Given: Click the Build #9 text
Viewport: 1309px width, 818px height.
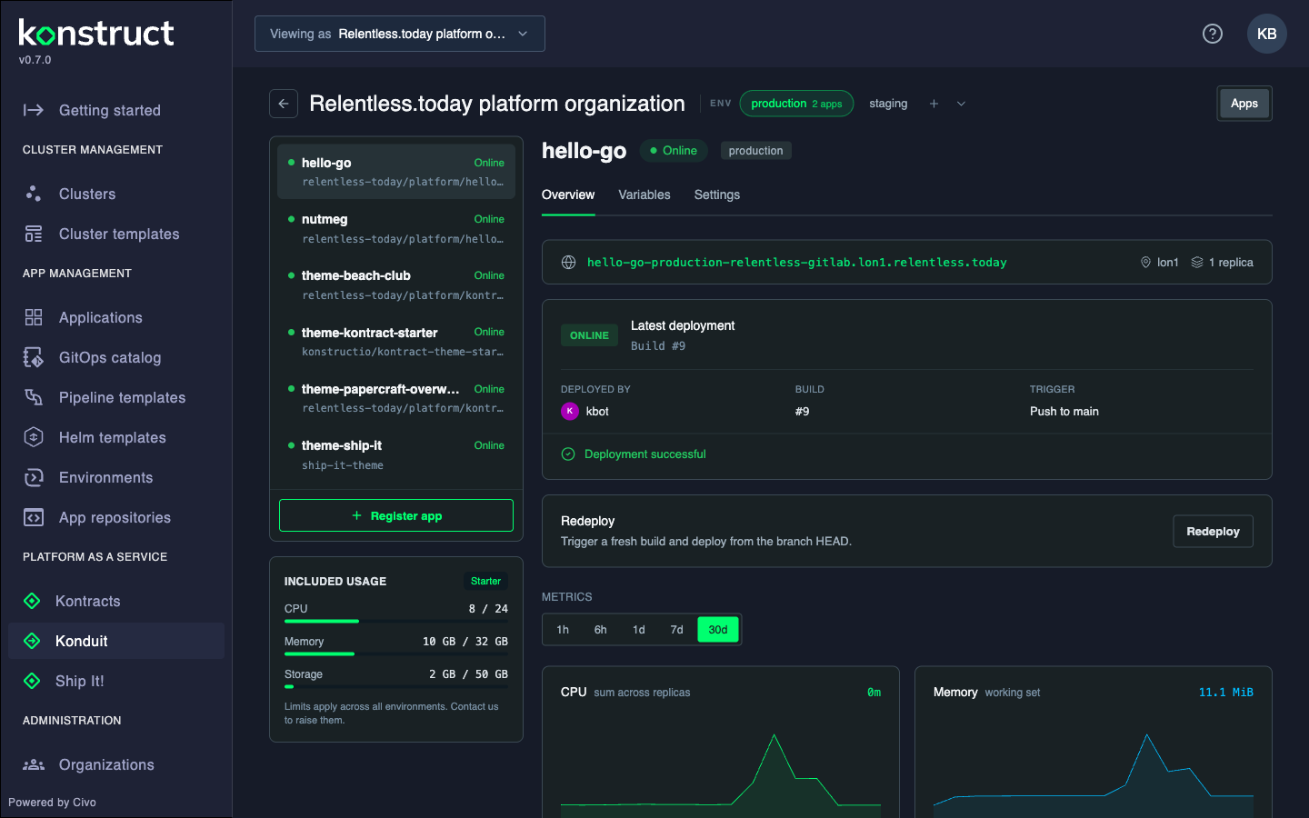Looking at the screenshot, I should 658,346.
